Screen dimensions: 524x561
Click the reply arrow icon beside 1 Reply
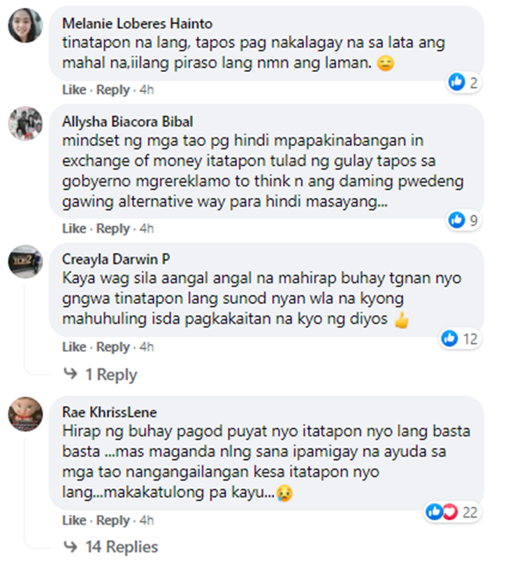tap(70, 374)
